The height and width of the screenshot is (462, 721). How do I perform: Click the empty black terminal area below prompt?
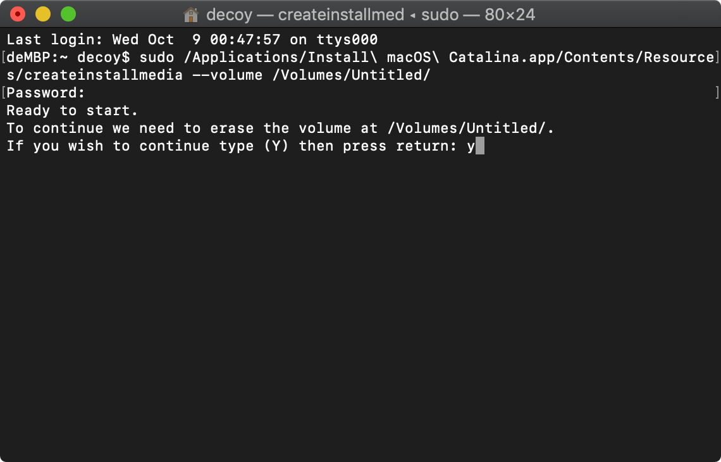tap(360, 304)
